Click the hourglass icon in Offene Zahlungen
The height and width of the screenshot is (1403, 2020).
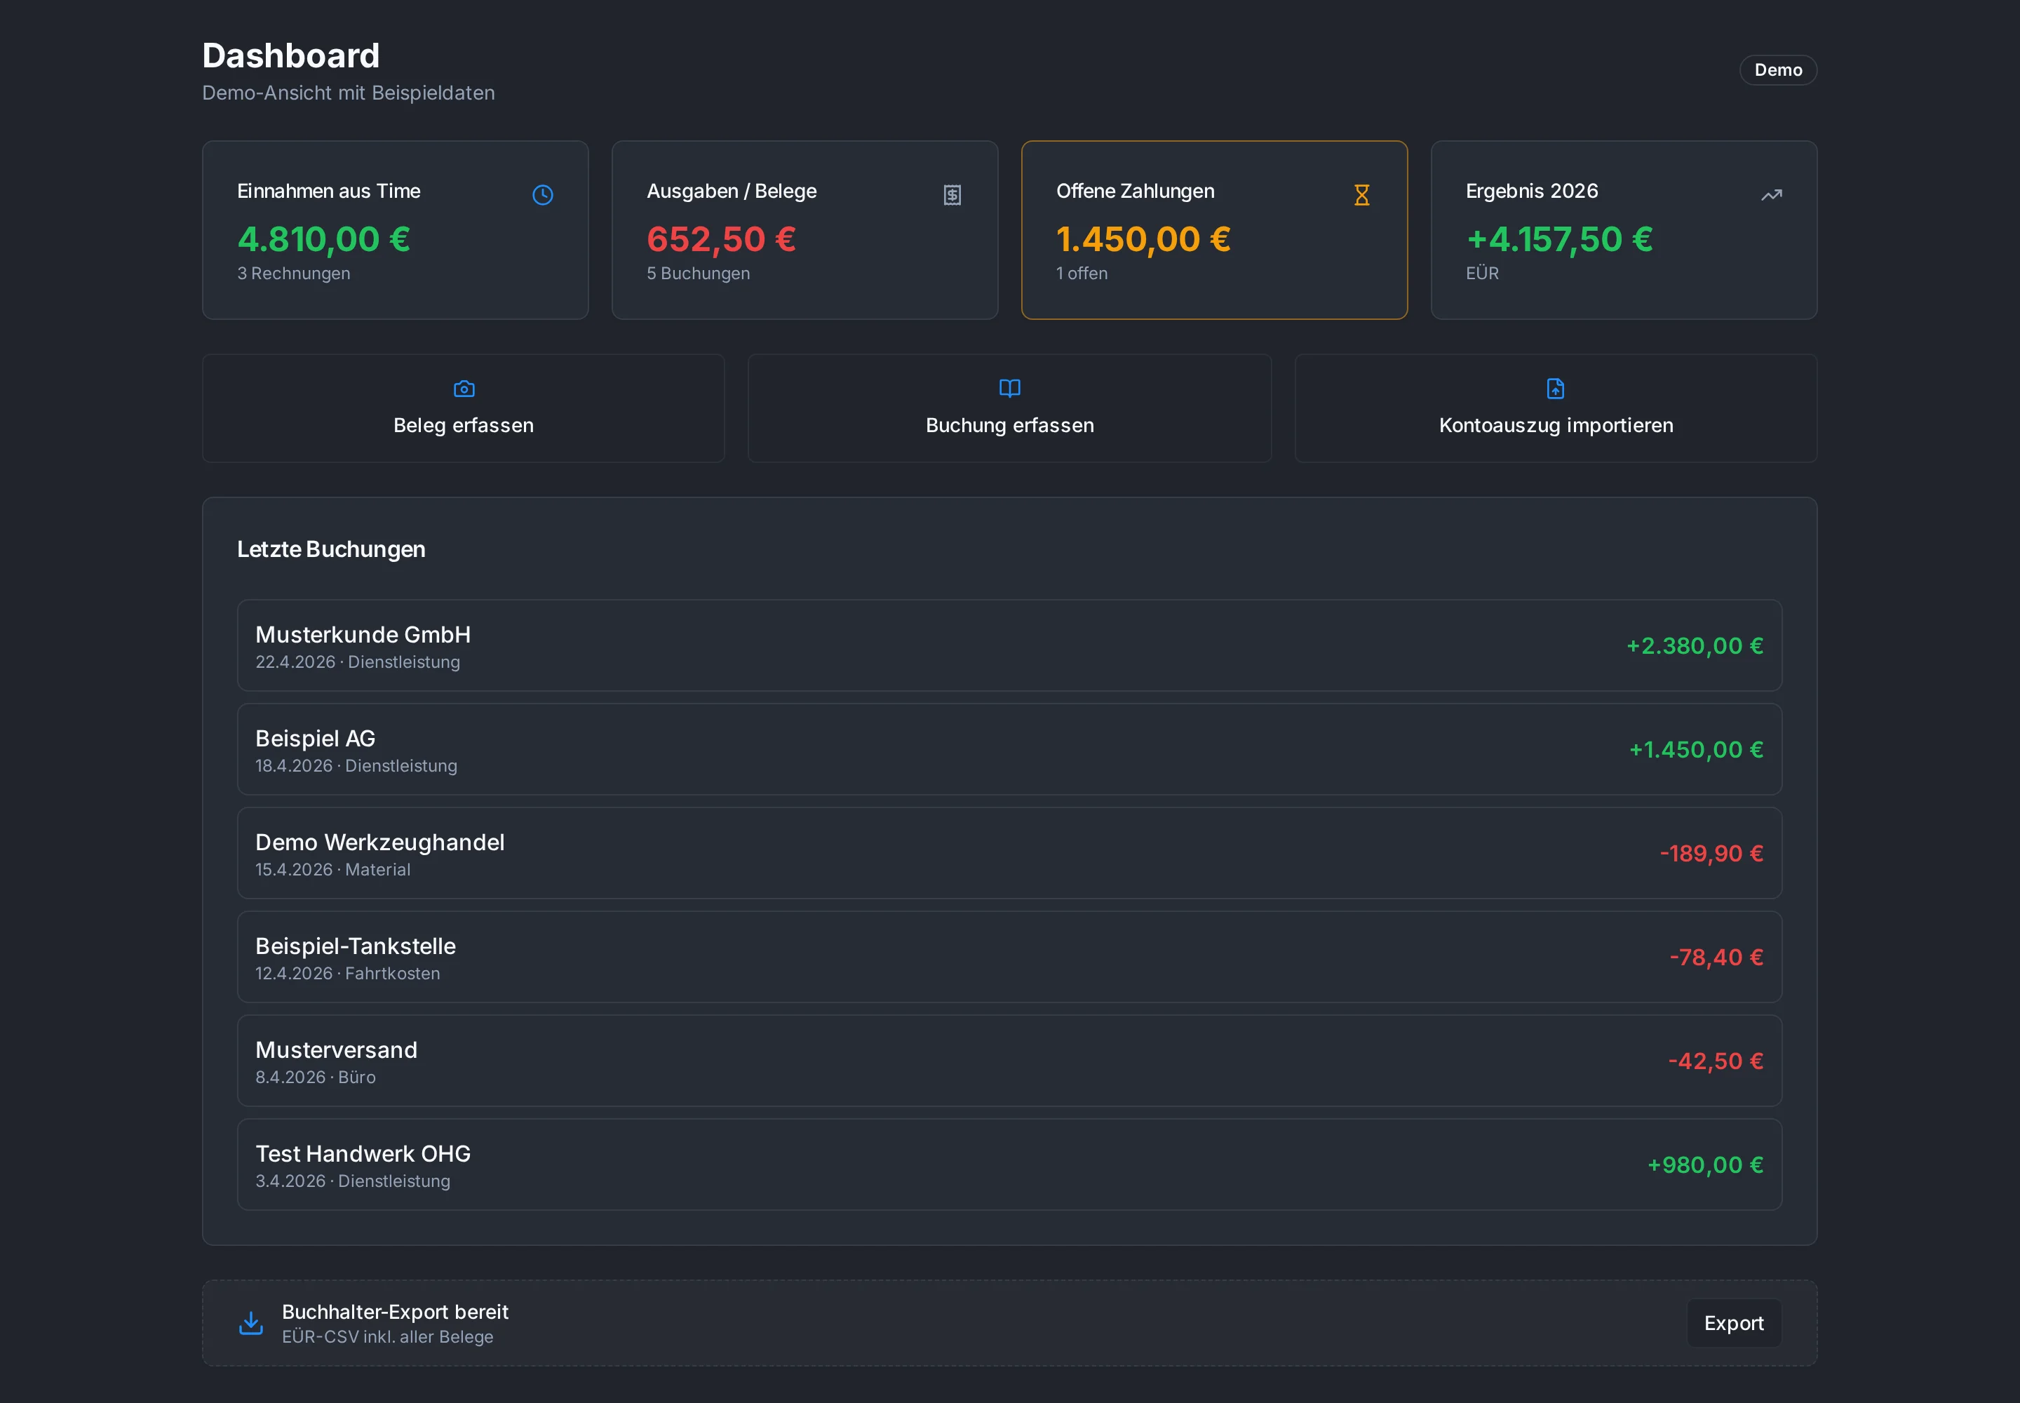pos(1361,195)
